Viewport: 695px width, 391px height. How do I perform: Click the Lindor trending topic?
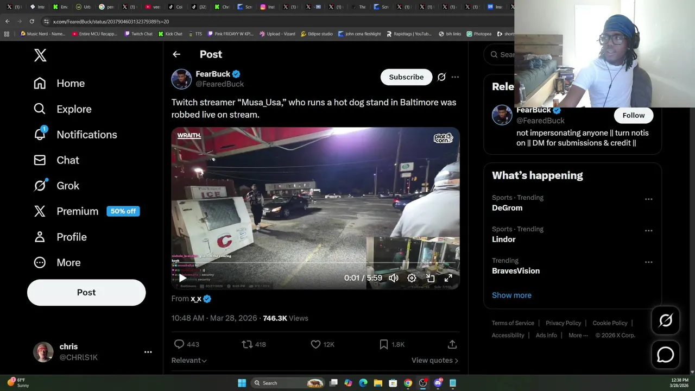[x=504, y=239]
